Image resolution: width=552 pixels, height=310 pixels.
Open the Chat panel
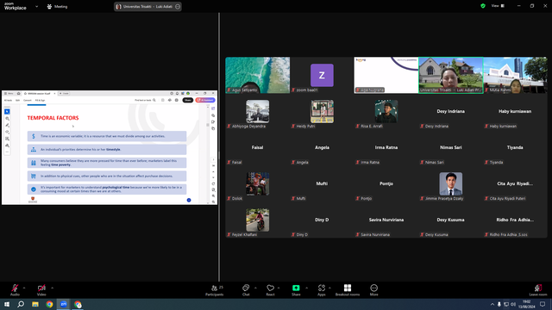point(246,290)
